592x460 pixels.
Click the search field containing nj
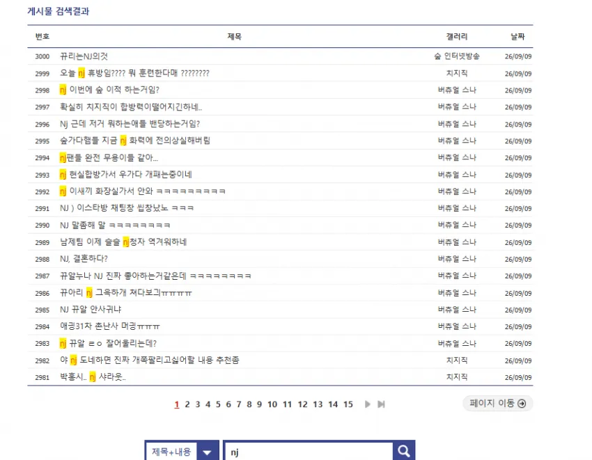[309, 452]
